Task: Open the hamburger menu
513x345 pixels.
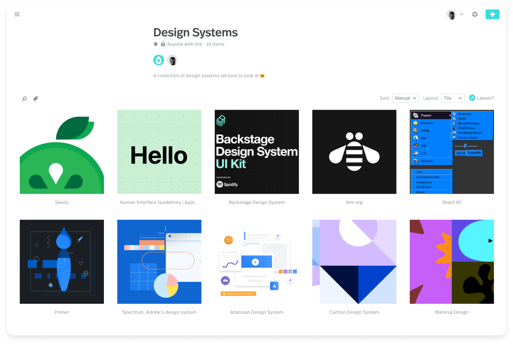Action: [17, 14]
